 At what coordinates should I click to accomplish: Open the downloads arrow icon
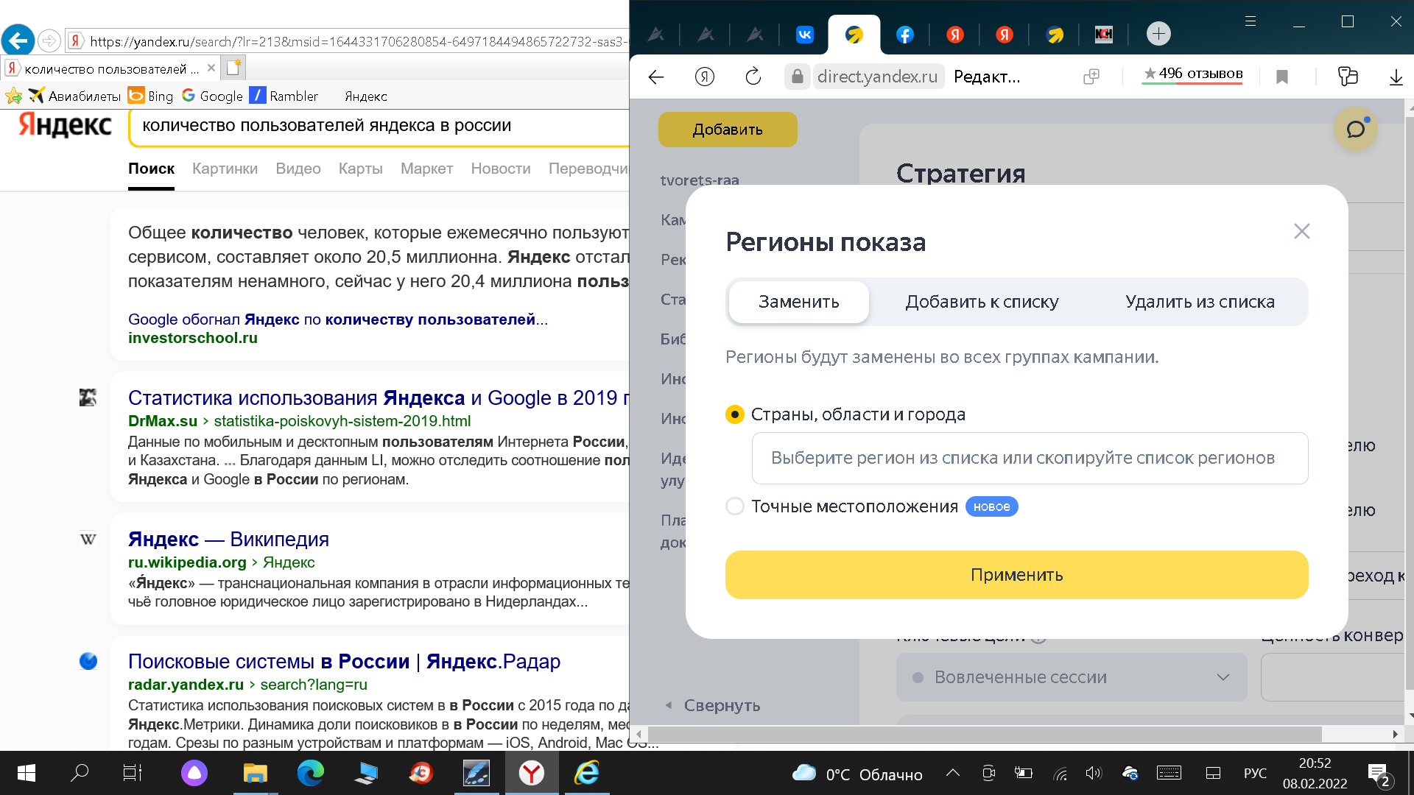(1396, 77)
